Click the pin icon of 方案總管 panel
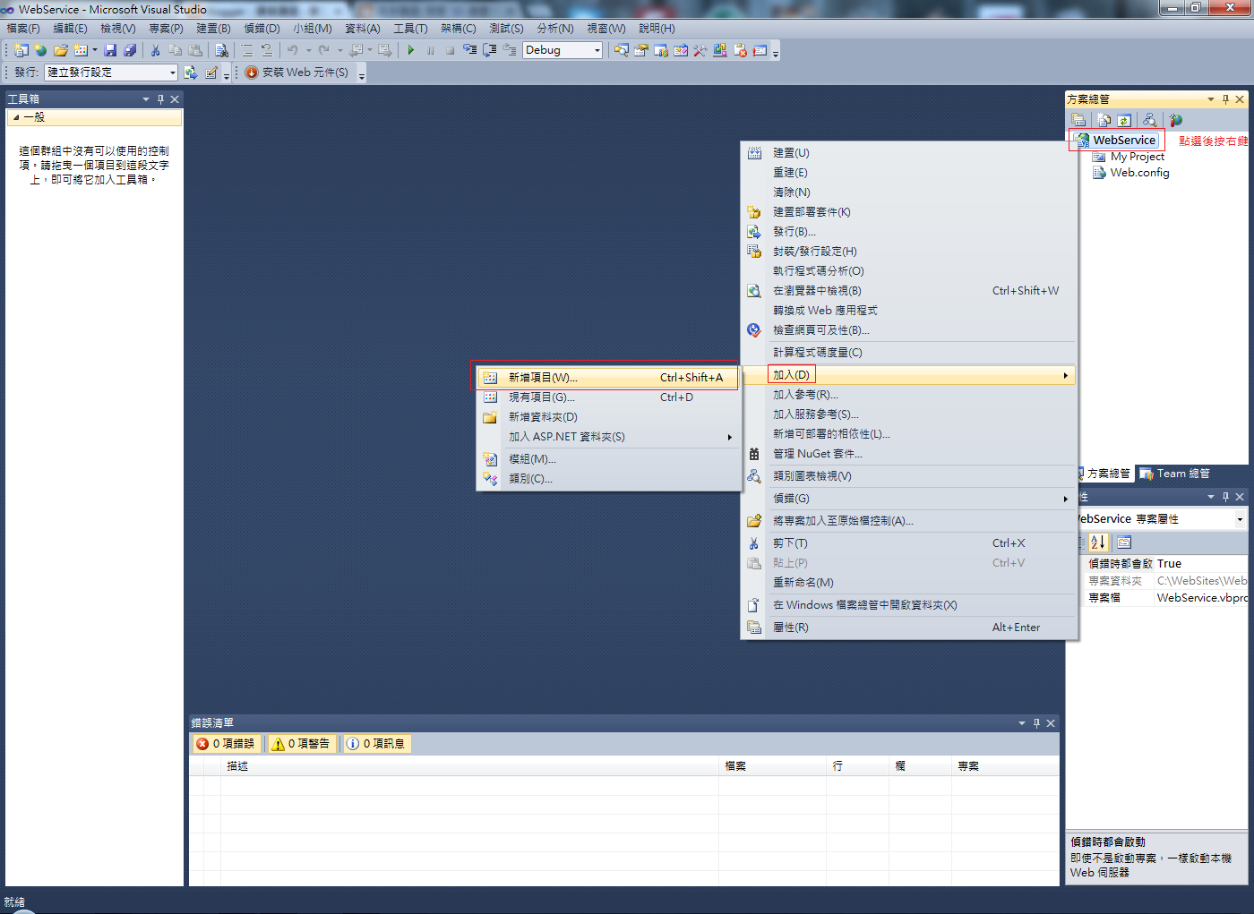The width and height of the screenshot is (1254, 914). 1225,99
